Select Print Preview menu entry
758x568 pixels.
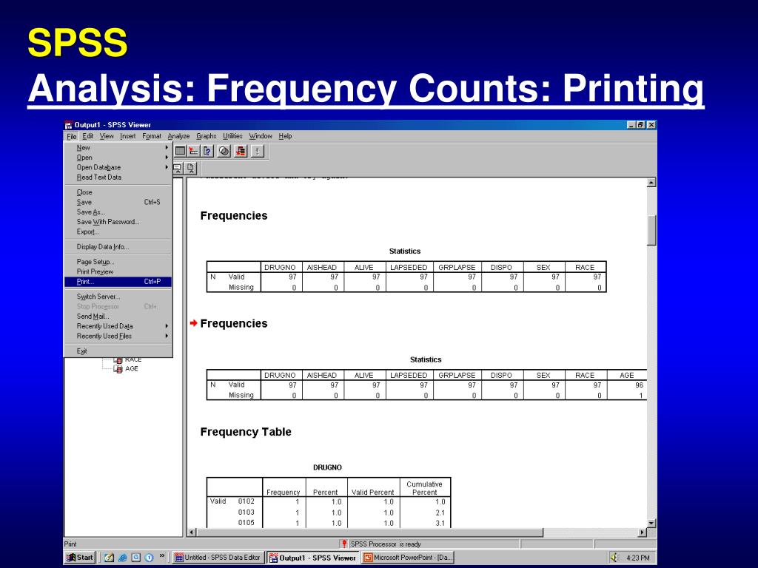[118, 272]
